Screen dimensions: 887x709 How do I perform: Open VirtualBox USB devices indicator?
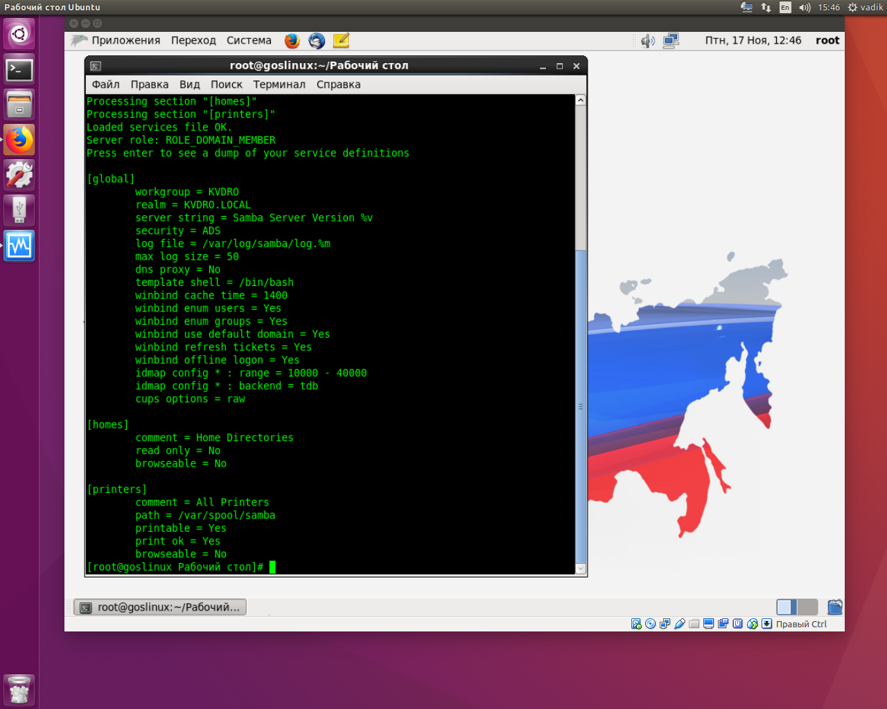click(x=680, y=624)
